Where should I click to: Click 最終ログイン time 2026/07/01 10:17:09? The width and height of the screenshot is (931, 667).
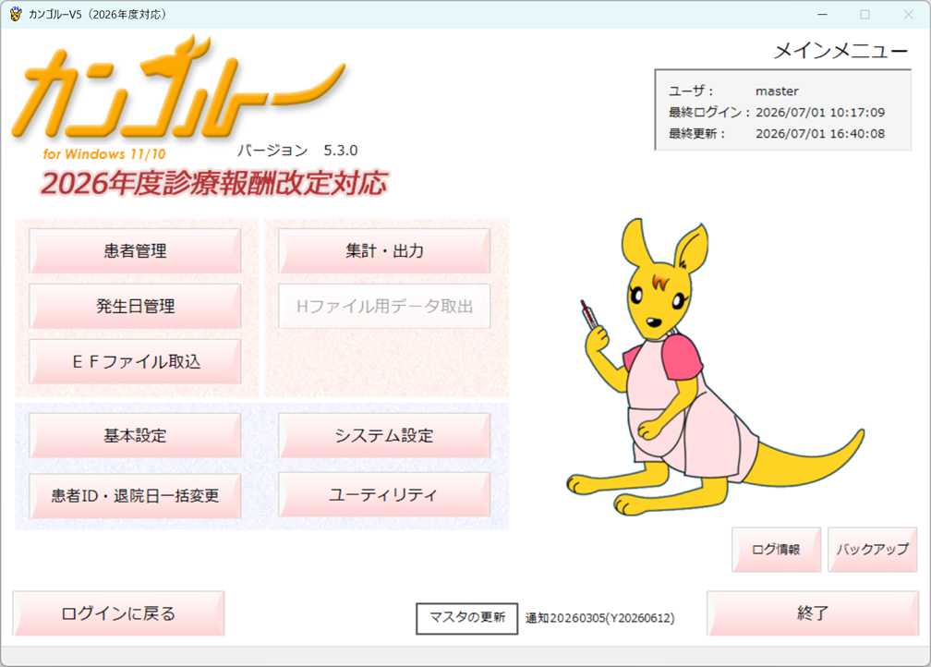pyautogui.click(x=820, y=113)
